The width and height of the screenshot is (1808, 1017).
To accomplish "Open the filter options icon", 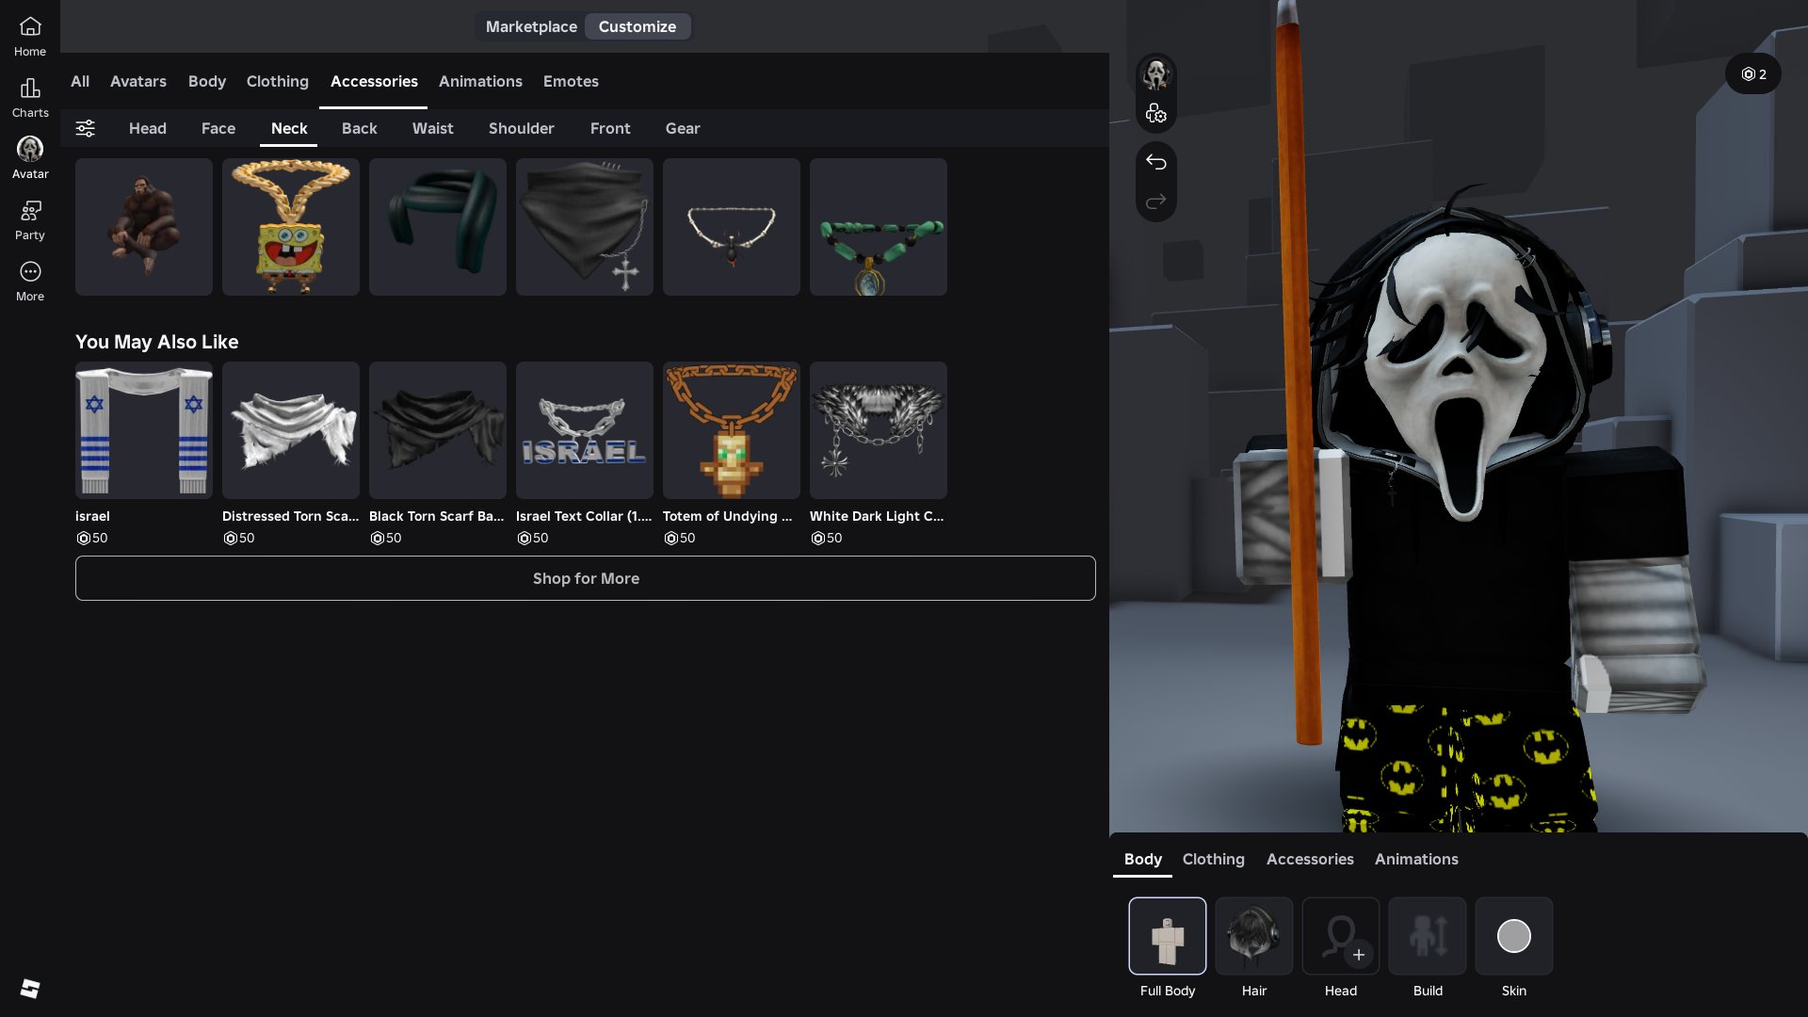I will click(86, 128).
